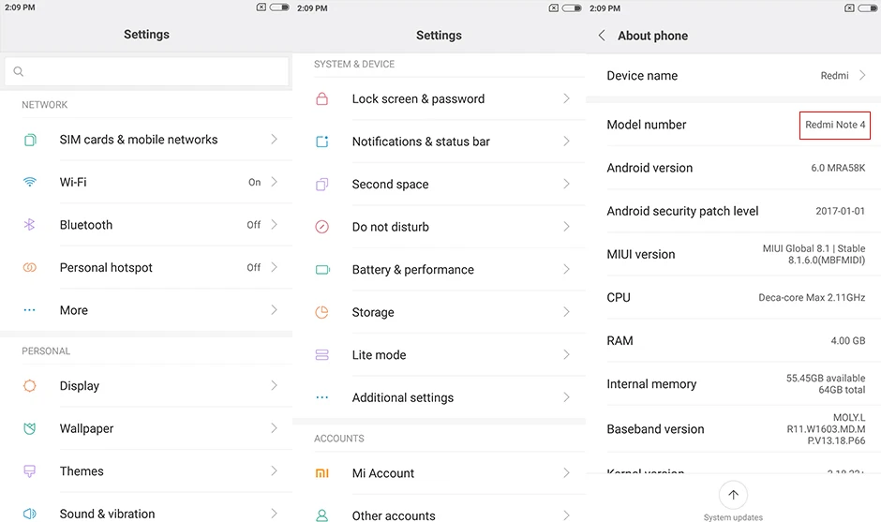
Task: Click the MIUI Global 8.1 version value
Action: point(814,254)
